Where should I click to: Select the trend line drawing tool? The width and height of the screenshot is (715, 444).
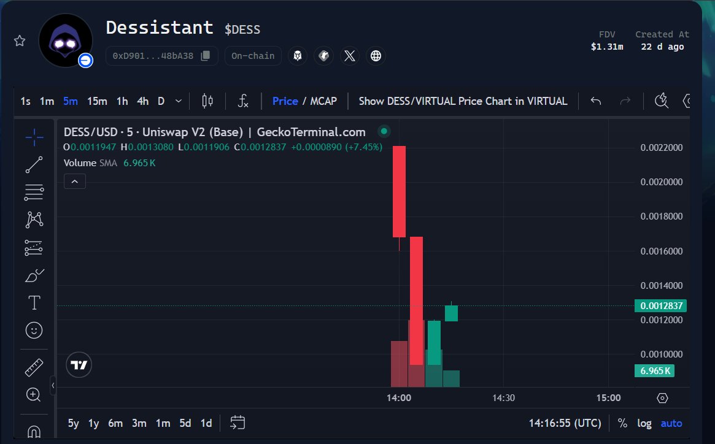click(34, 165)
